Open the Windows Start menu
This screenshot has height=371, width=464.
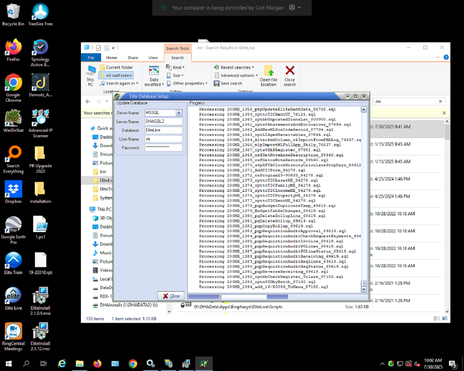(x=9, y=363)
